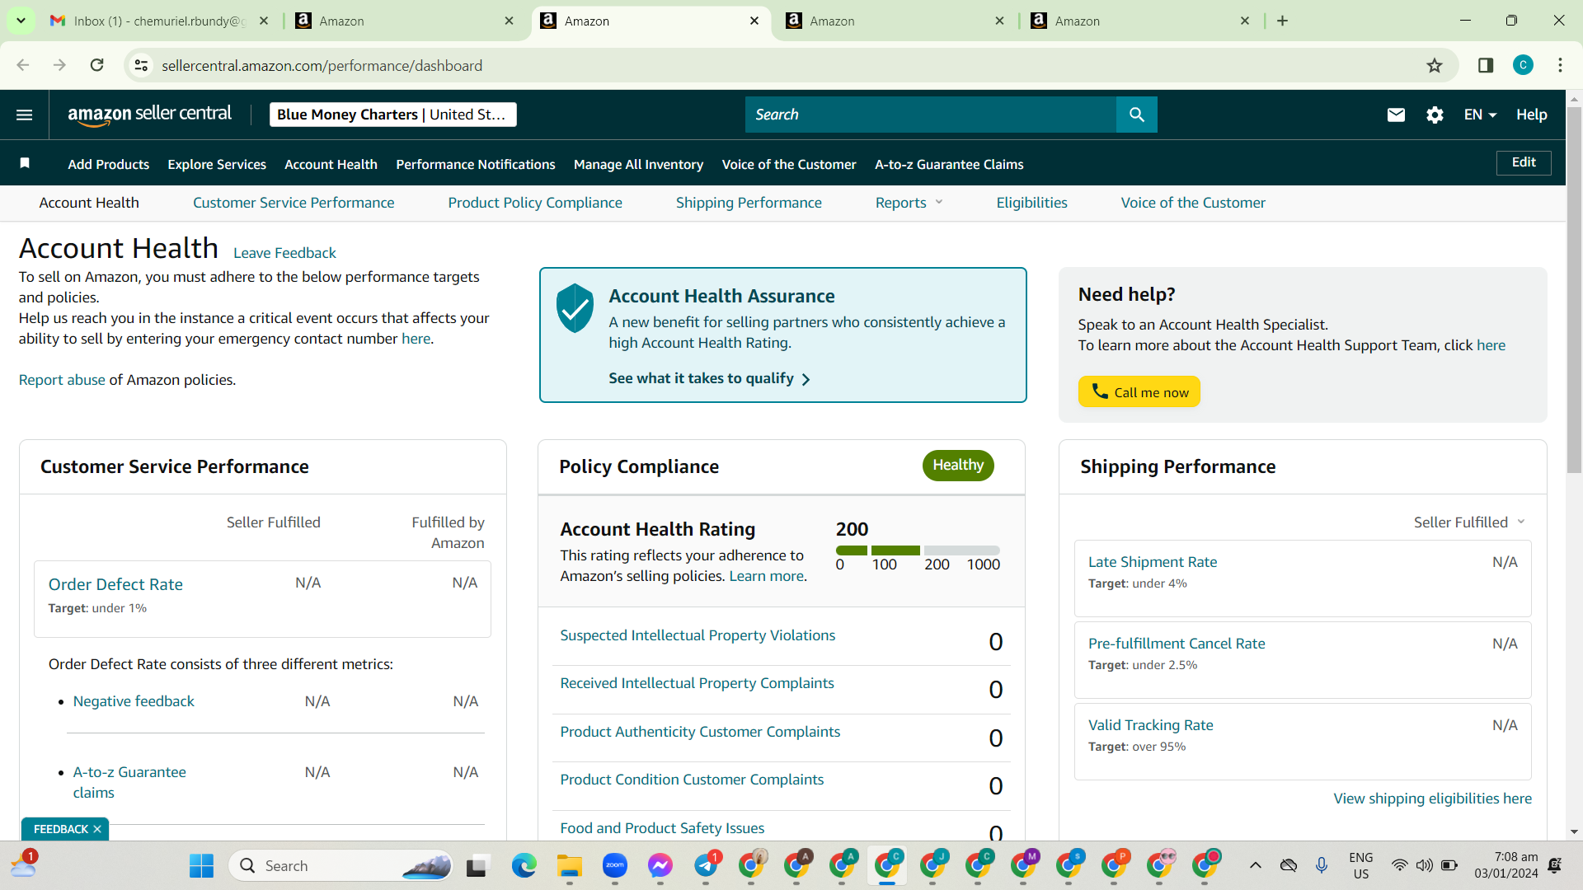Click the bookmark flag icon
This screenshot has height=890, width=1583.
25,163
